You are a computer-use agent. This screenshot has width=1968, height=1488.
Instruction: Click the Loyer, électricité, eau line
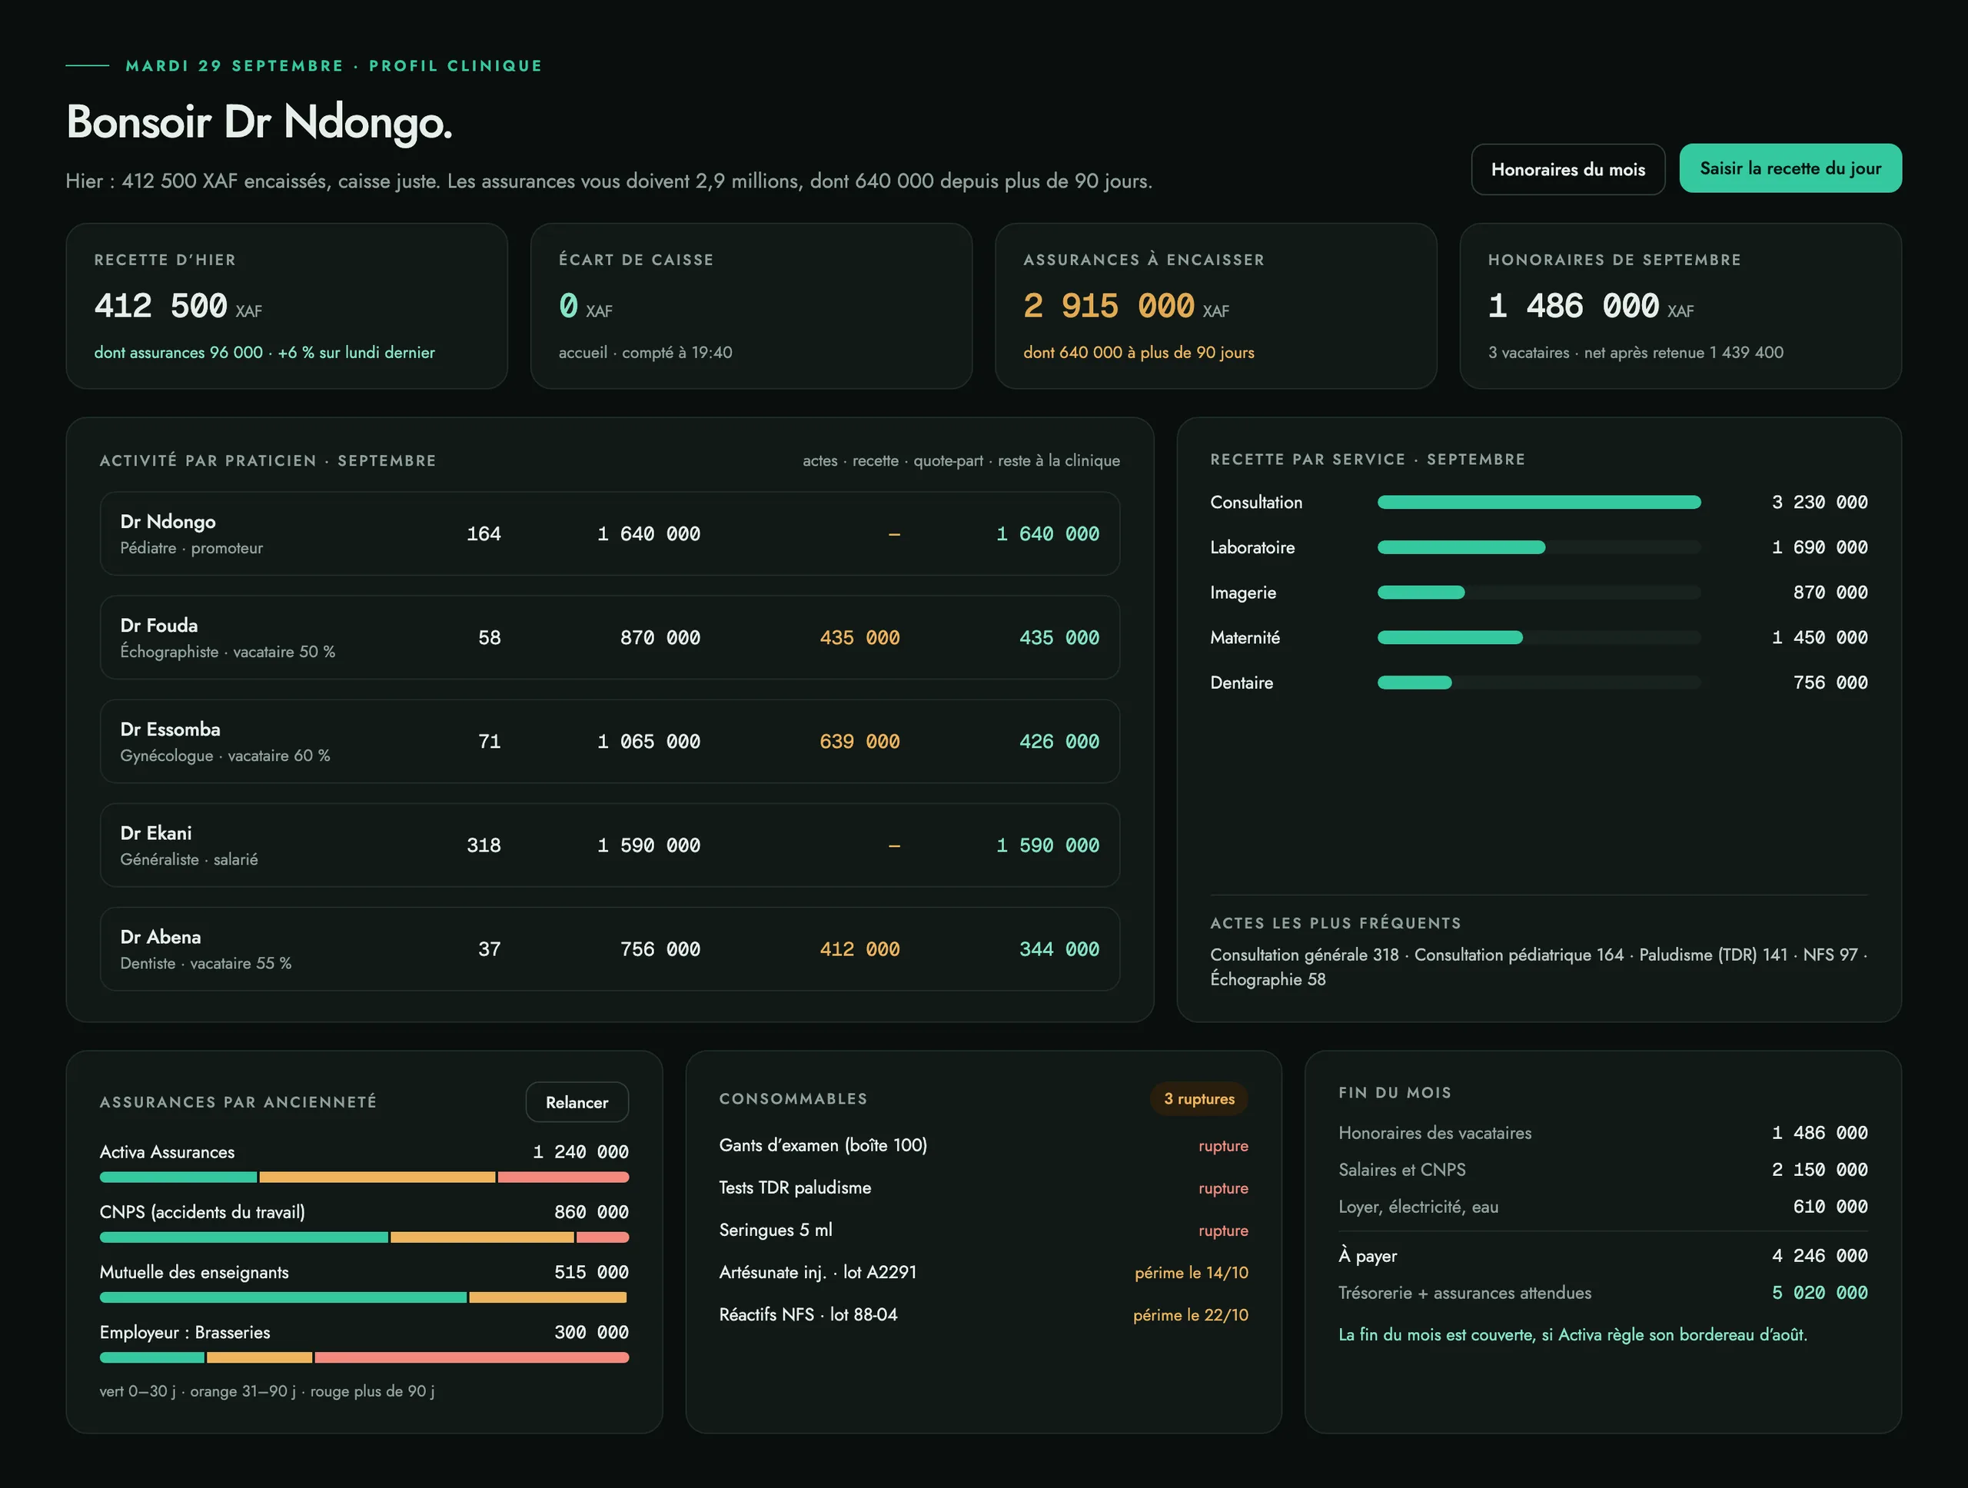click(1602, 1207)
